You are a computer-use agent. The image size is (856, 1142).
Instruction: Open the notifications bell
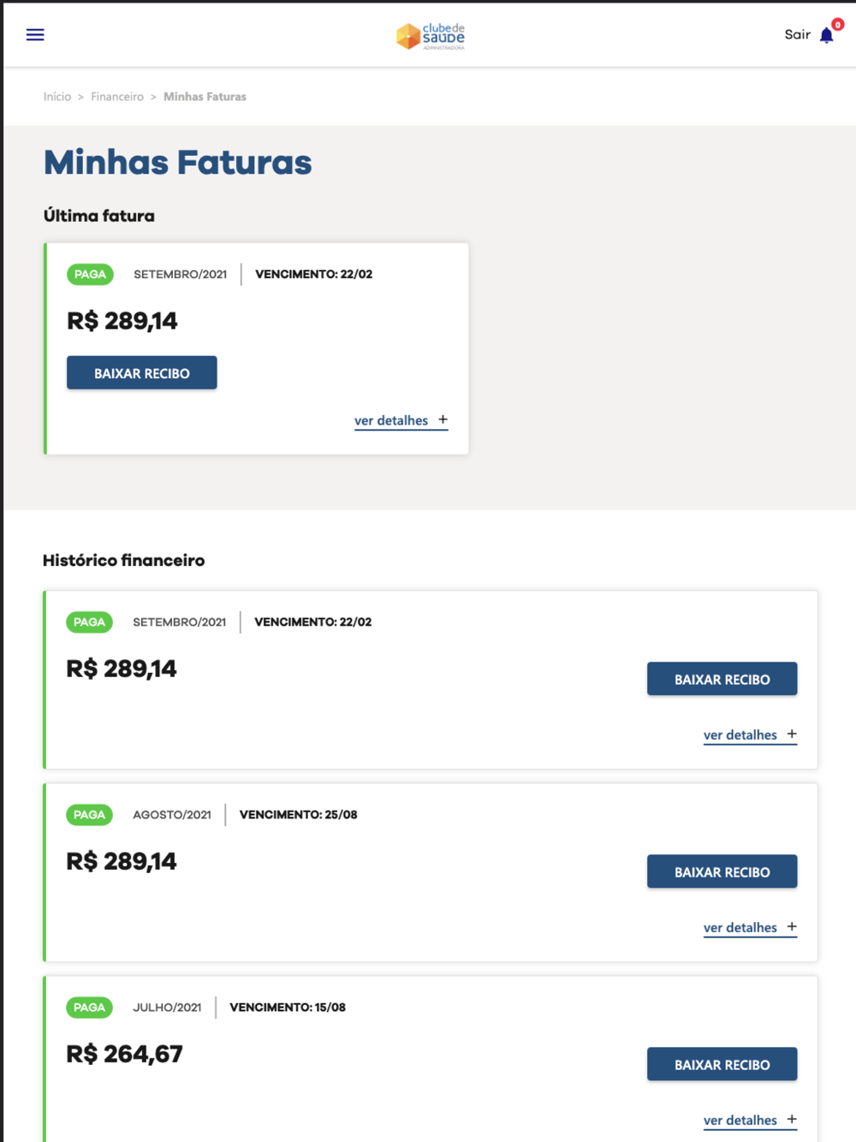click(826, 36)
